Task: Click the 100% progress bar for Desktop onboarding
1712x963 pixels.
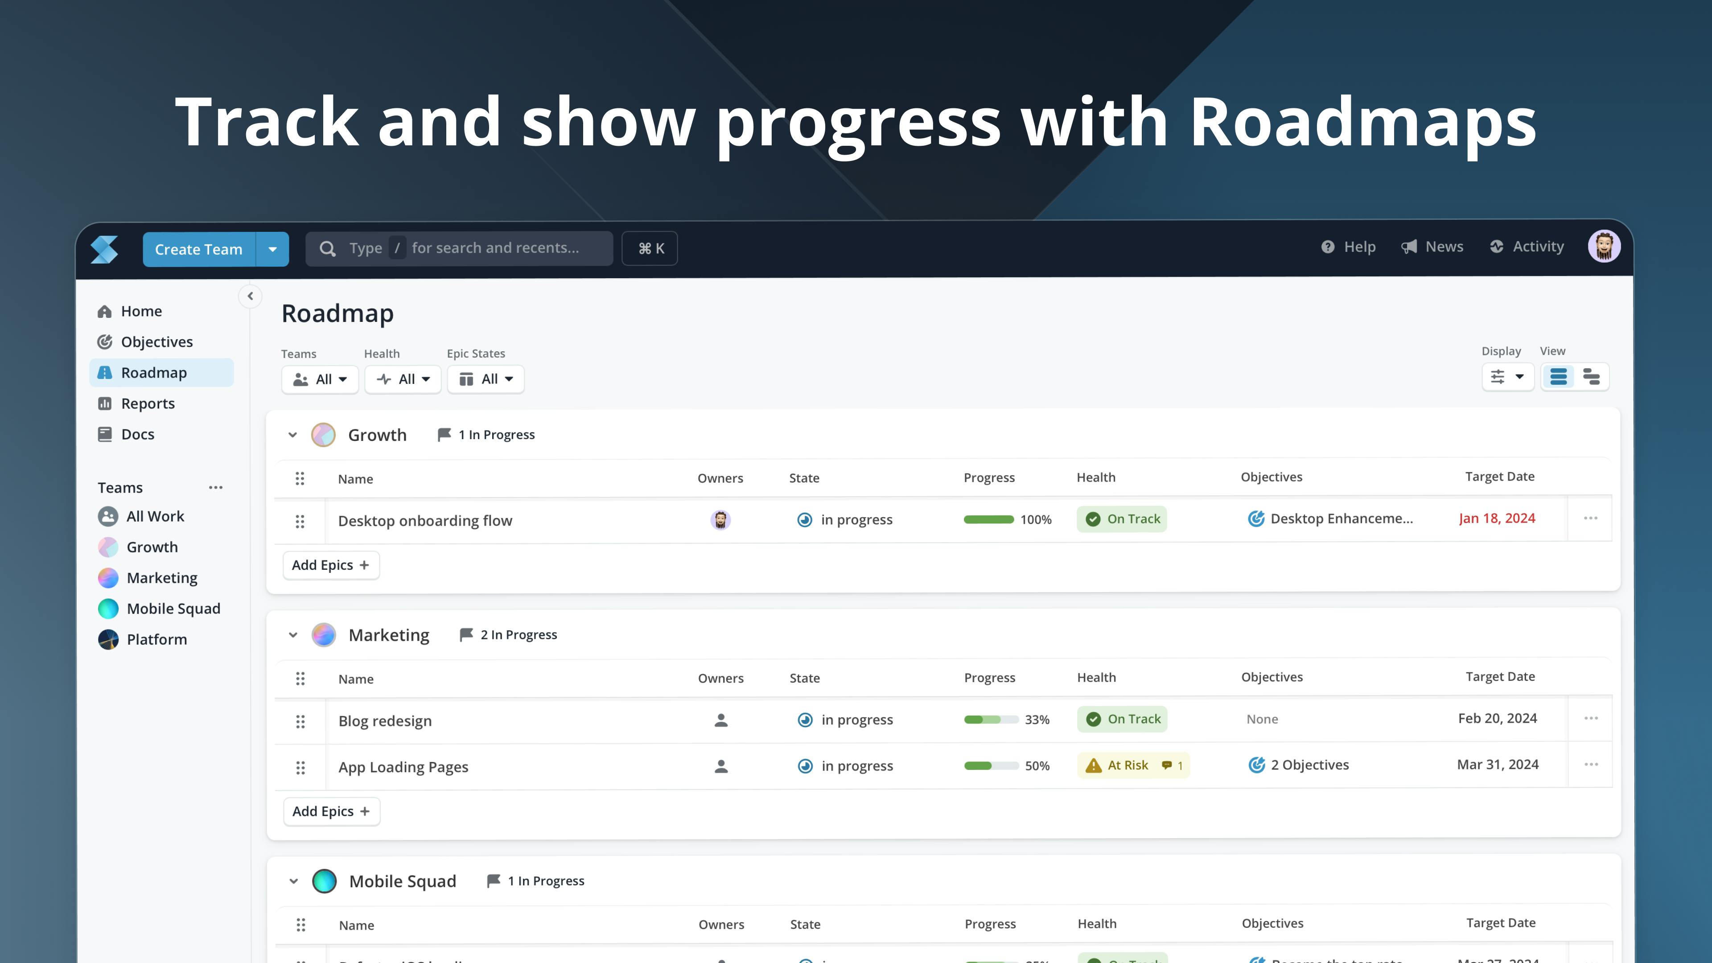Action: pos(989,520)
